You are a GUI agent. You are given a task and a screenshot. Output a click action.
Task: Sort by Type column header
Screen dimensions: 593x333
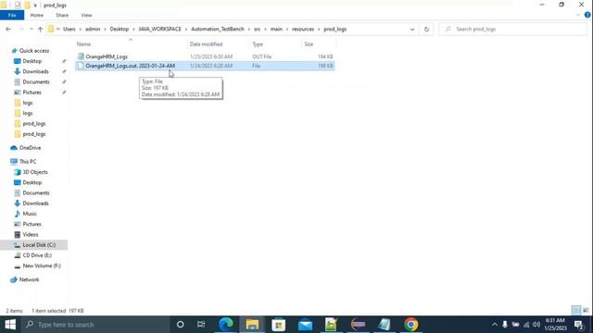(x=258, y=44)
